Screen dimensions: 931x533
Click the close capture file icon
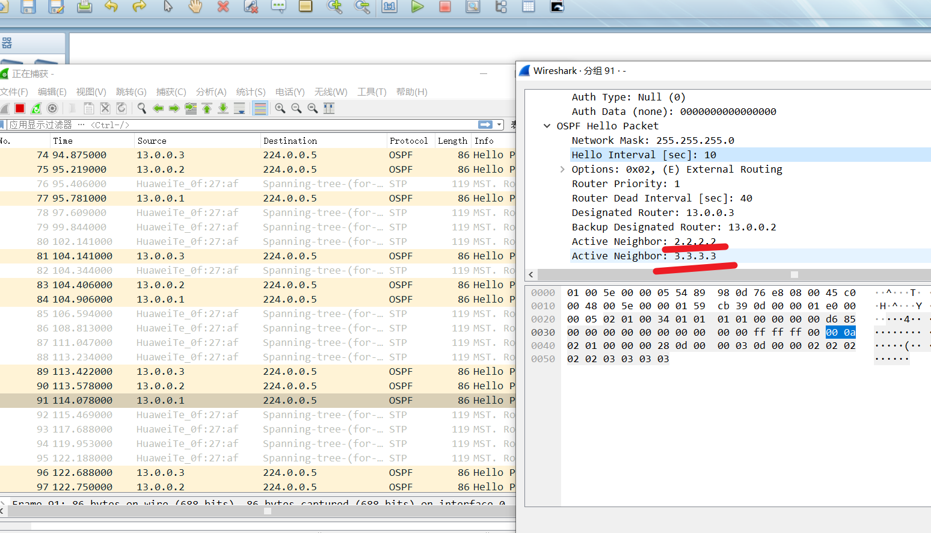point(105,108)
